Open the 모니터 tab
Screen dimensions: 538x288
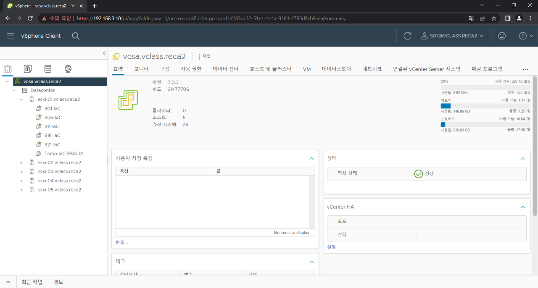[x=141, y=69]
